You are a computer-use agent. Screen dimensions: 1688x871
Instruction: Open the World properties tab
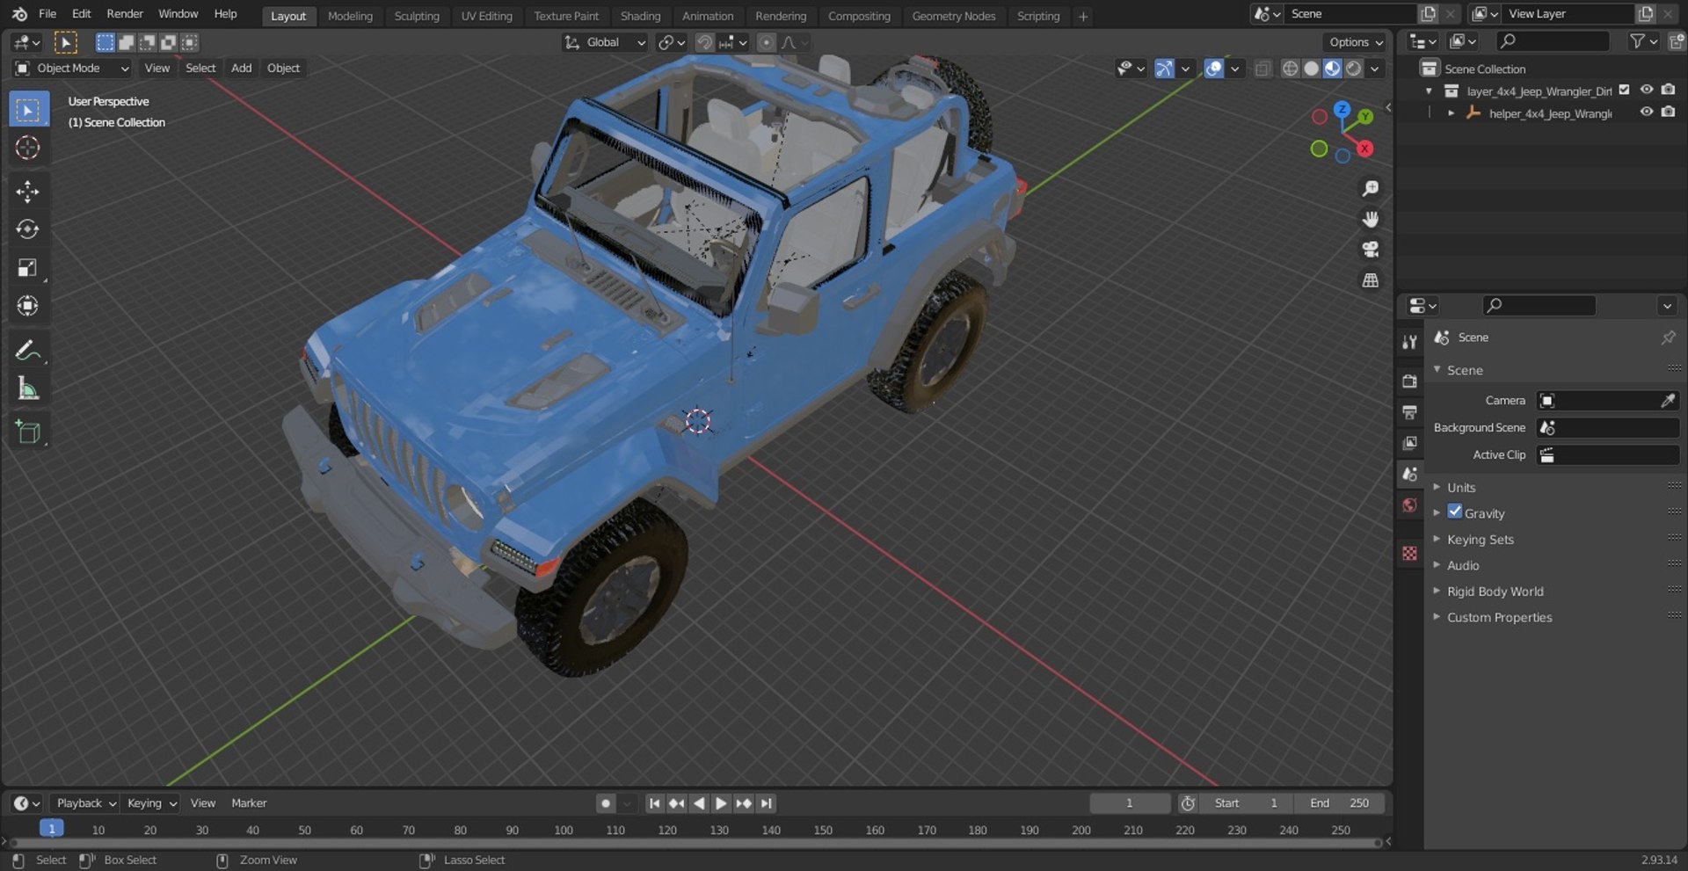1410,505
